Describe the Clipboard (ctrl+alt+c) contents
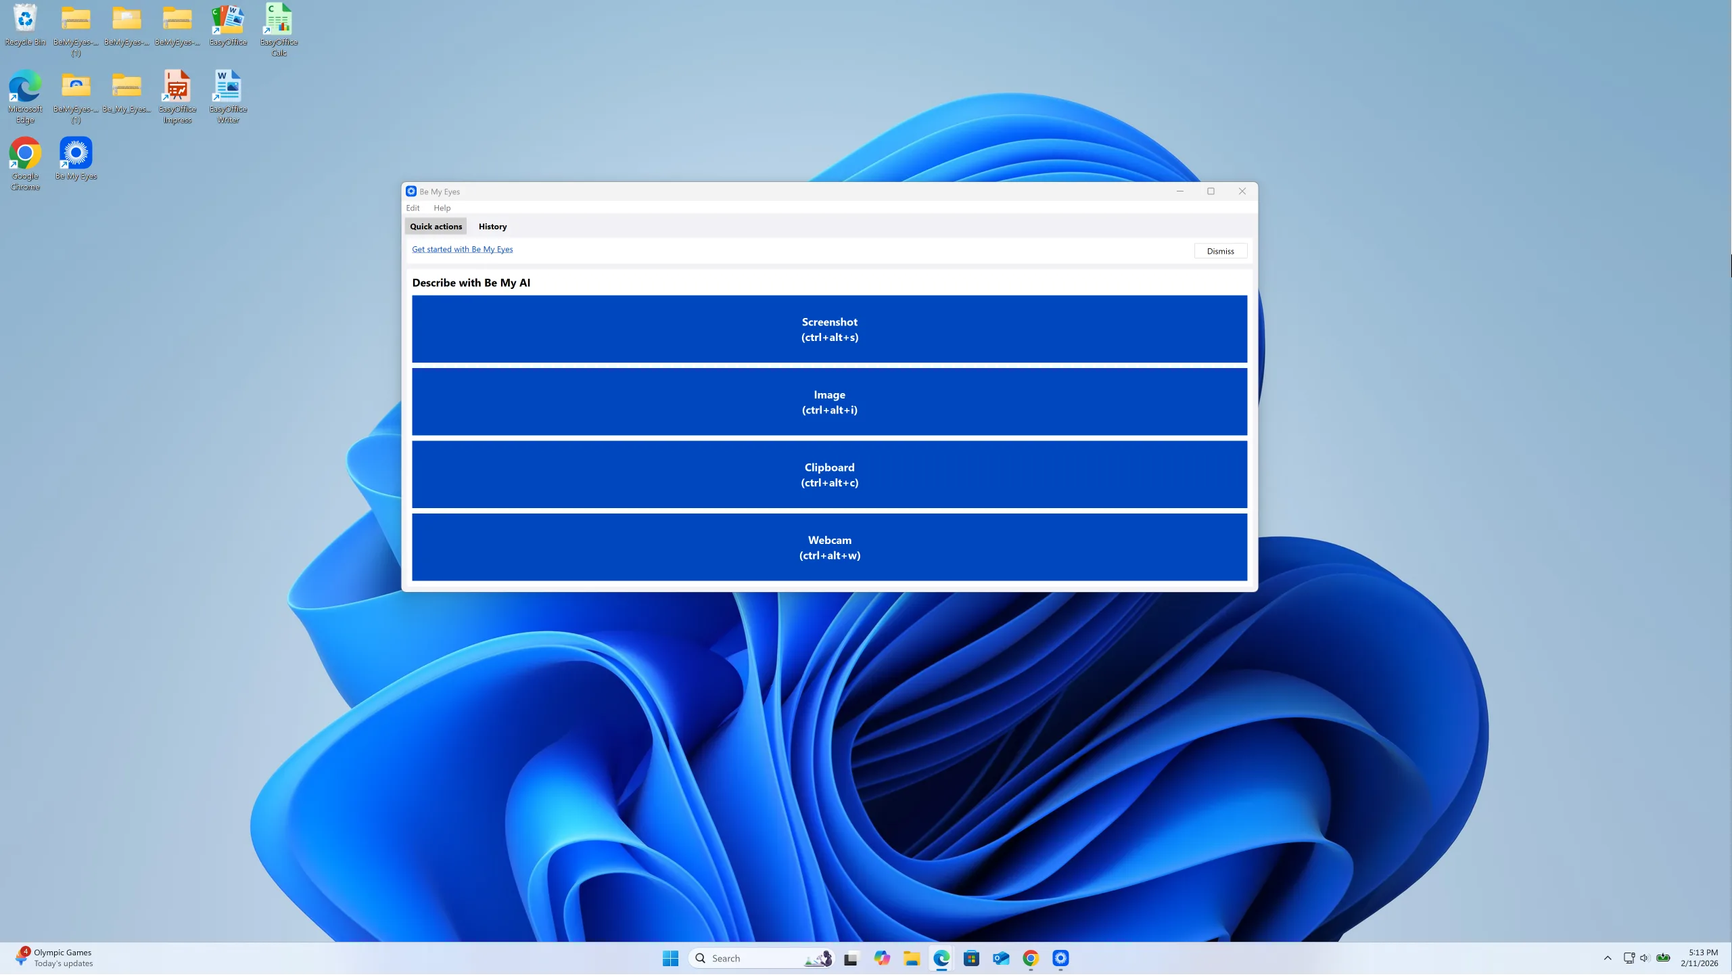This screenshot has width=1732, height=979. point(829,475)
